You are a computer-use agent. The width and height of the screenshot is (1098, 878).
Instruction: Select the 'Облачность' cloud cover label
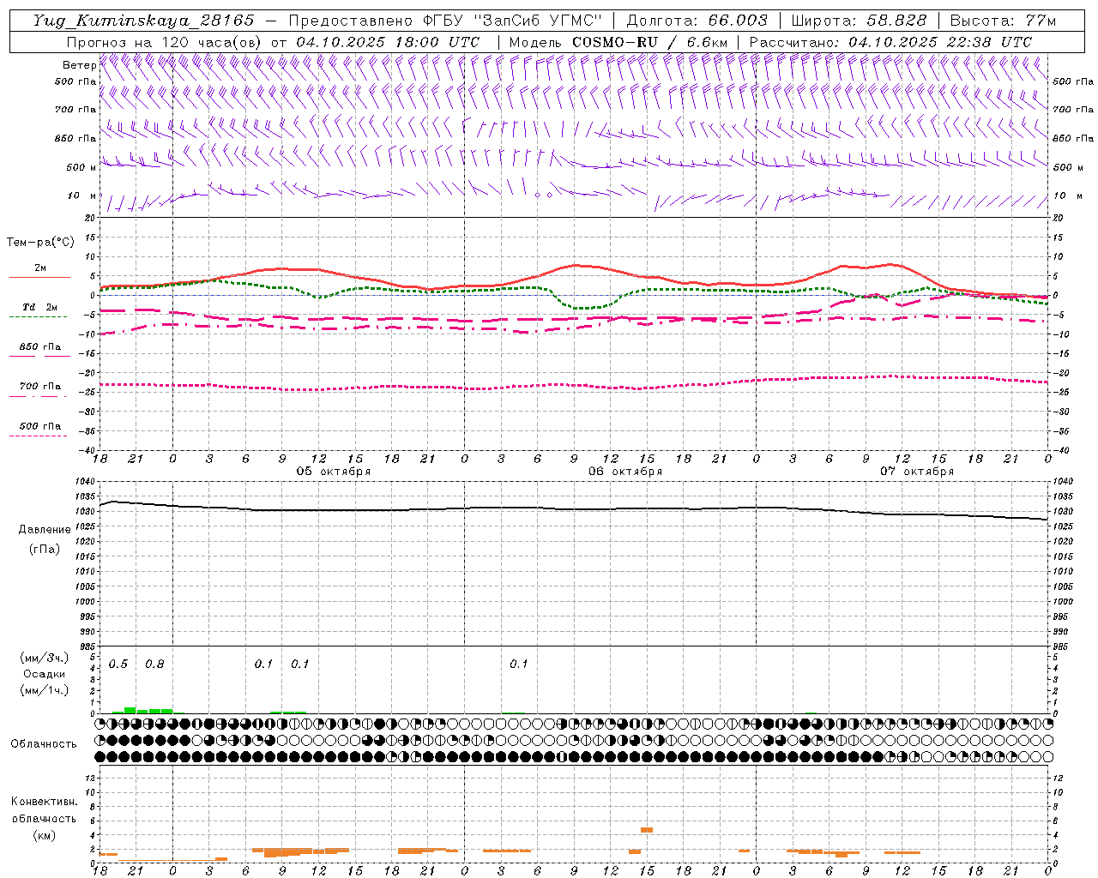[x=44, y=744]
